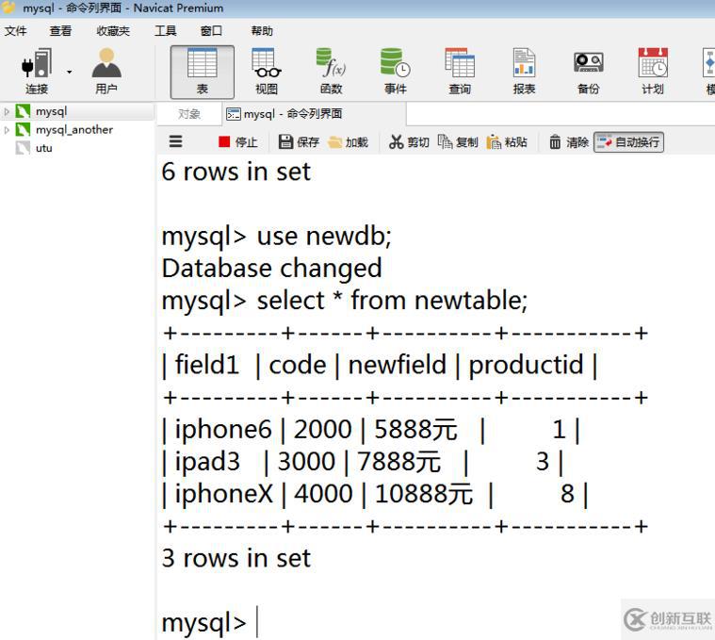
Task: Click the 剪切 (Cut) button
Action: [409, 142]
